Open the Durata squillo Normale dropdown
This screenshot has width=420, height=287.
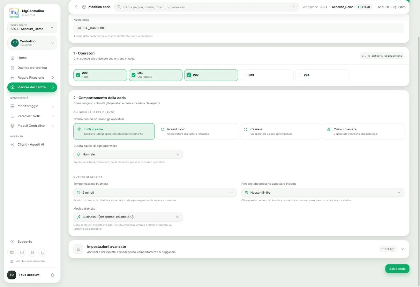(128, 154)
